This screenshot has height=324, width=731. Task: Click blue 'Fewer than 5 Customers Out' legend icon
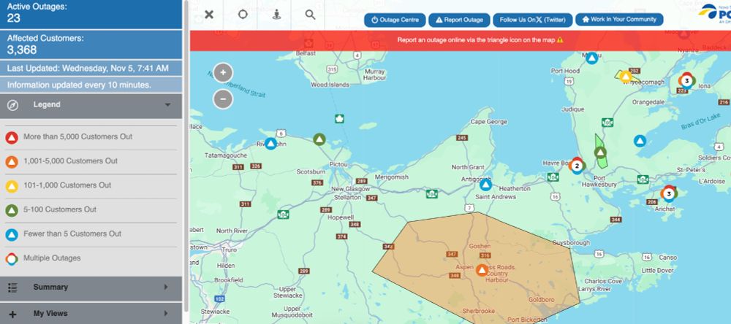point(12,235)
